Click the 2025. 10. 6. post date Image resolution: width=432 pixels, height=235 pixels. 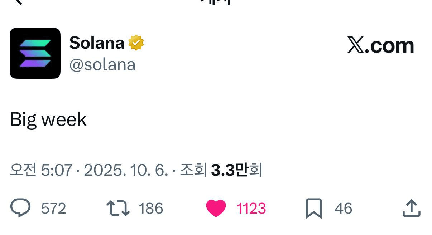coord(125,170)
